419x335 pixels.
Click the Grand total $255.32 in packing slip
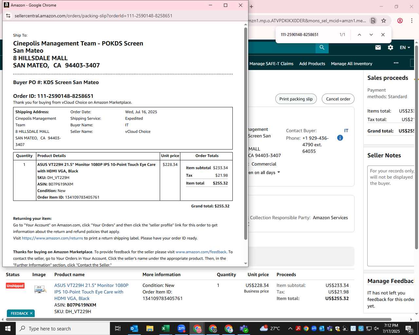(x=210, y=206)
